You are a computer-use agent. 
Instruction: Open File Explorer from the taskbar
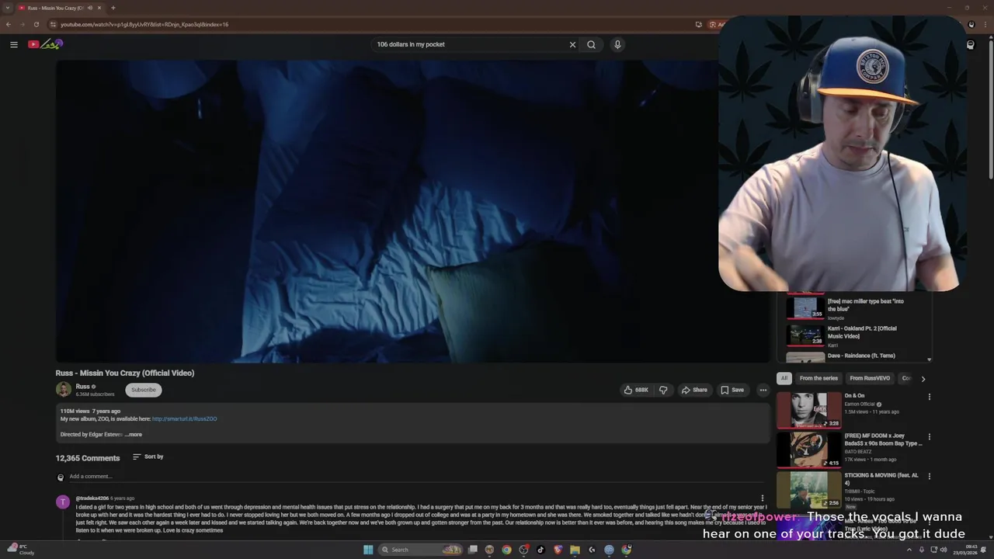click(575, 550)
